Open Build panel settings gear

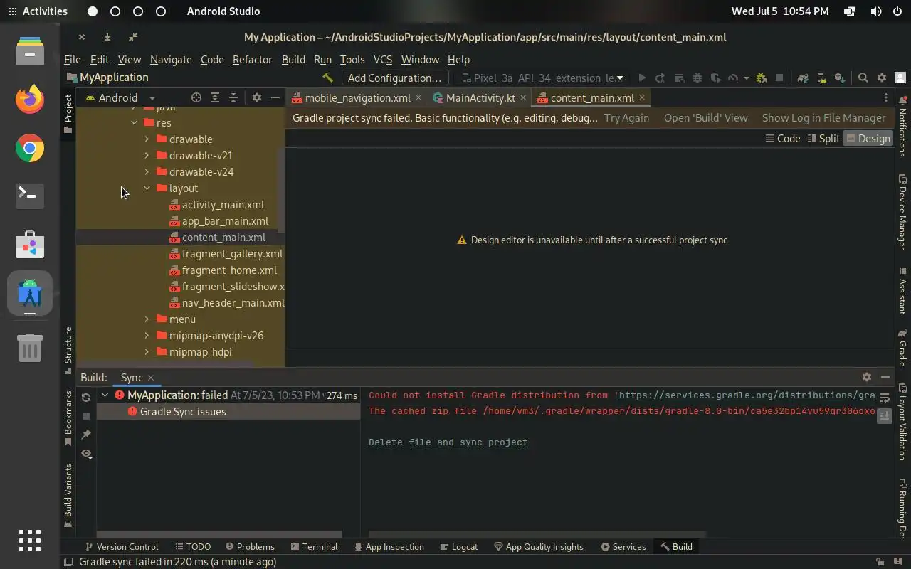(866, 377)
